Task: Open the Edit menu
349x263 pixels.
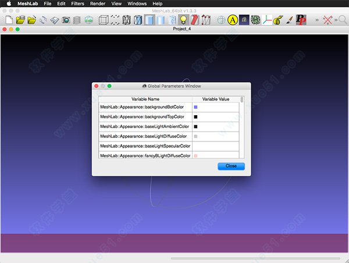Action: pyautogui.click(x=61, y=3)
